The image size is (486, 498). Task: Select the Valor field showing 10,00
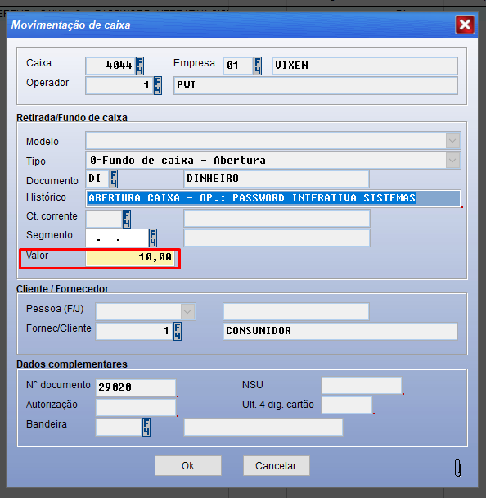pos(130,257)
